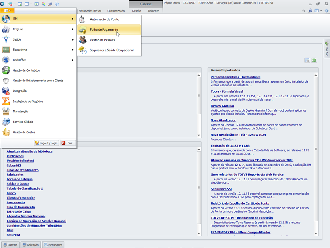Image resolution: width=330 pixels, height=248 pixels.
Task: Open the Executar side panel tab
Action: (327, 48)
